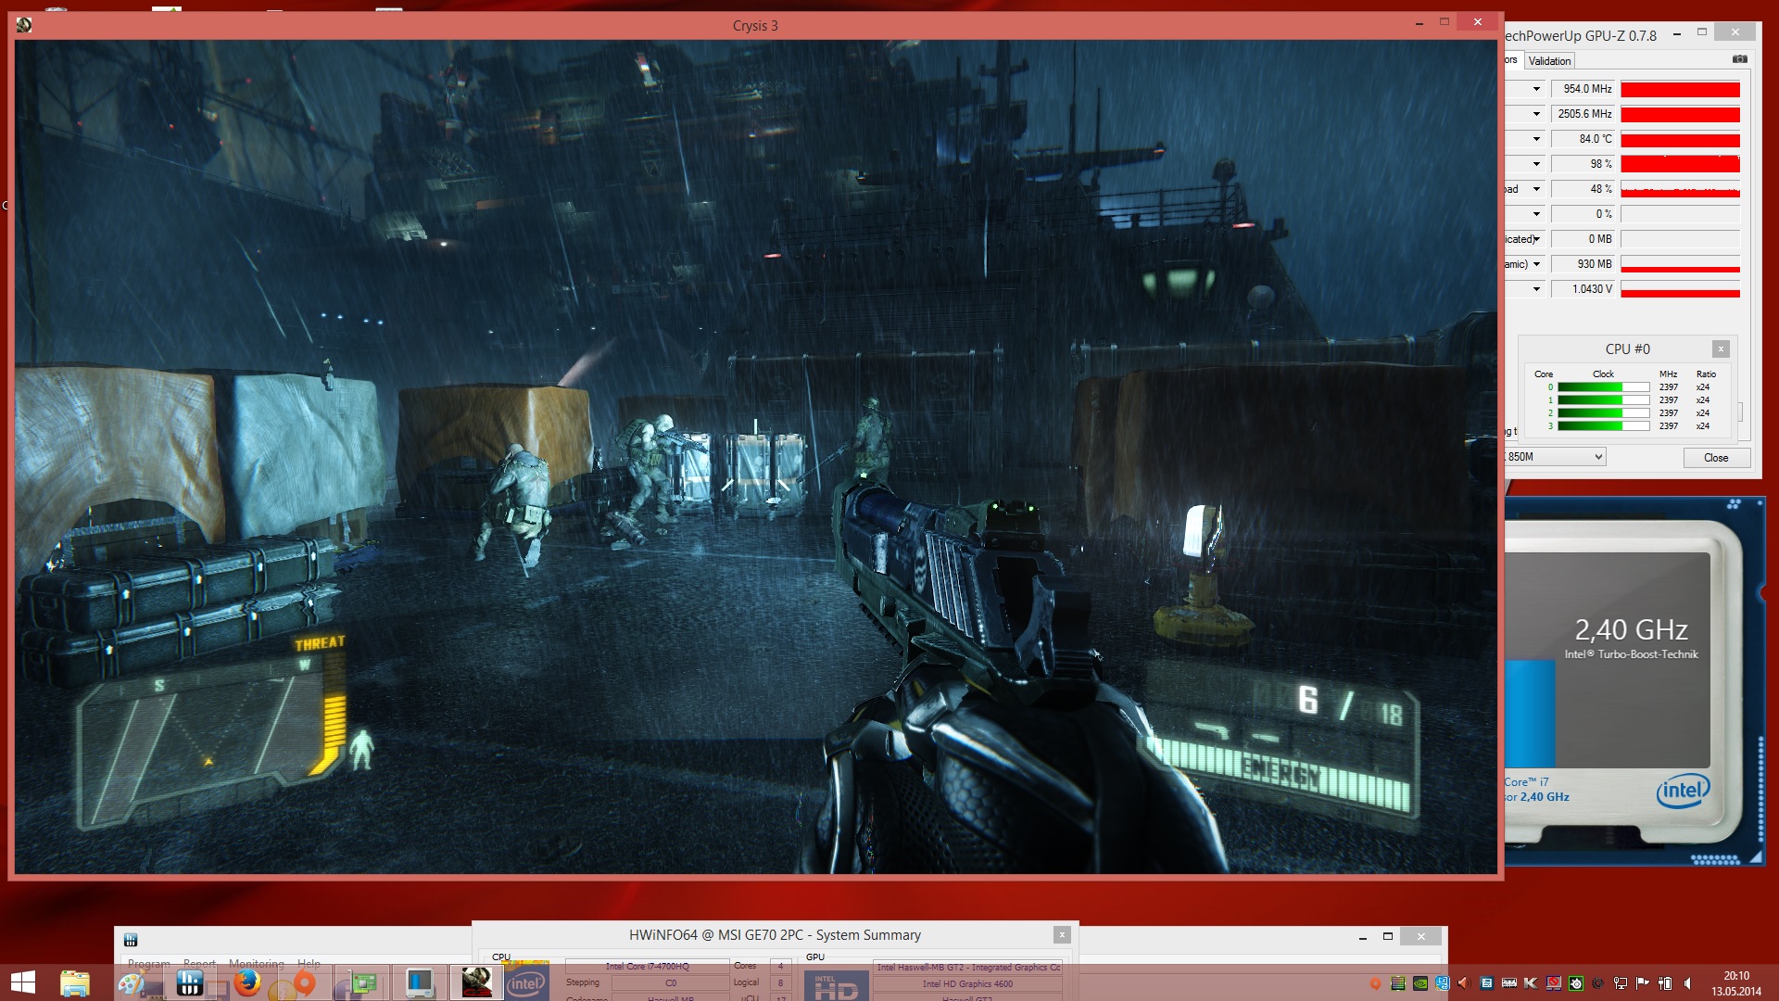
Task: Click the Close button in GPU-Z
Action: [x=1716, y=458]
